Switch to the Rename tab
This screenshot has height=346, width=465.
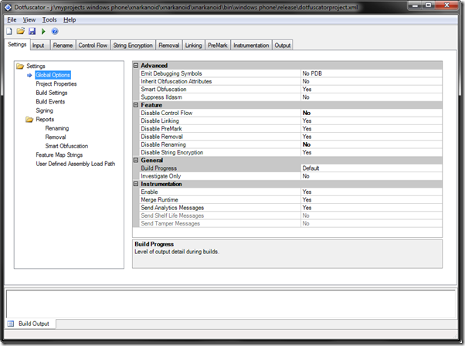point(63,46)
